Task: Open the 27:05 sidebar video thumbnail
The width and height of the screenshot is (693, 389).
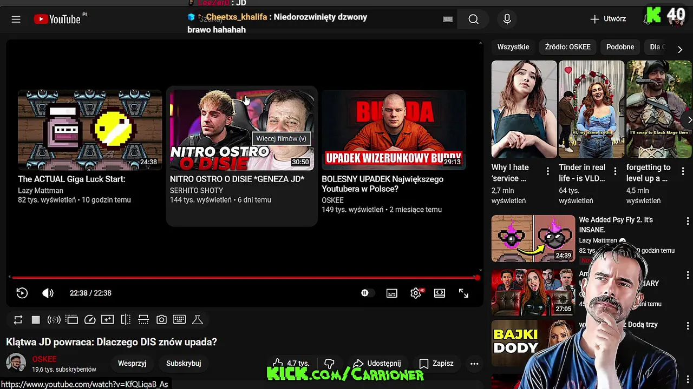Action: click(533, 291)
